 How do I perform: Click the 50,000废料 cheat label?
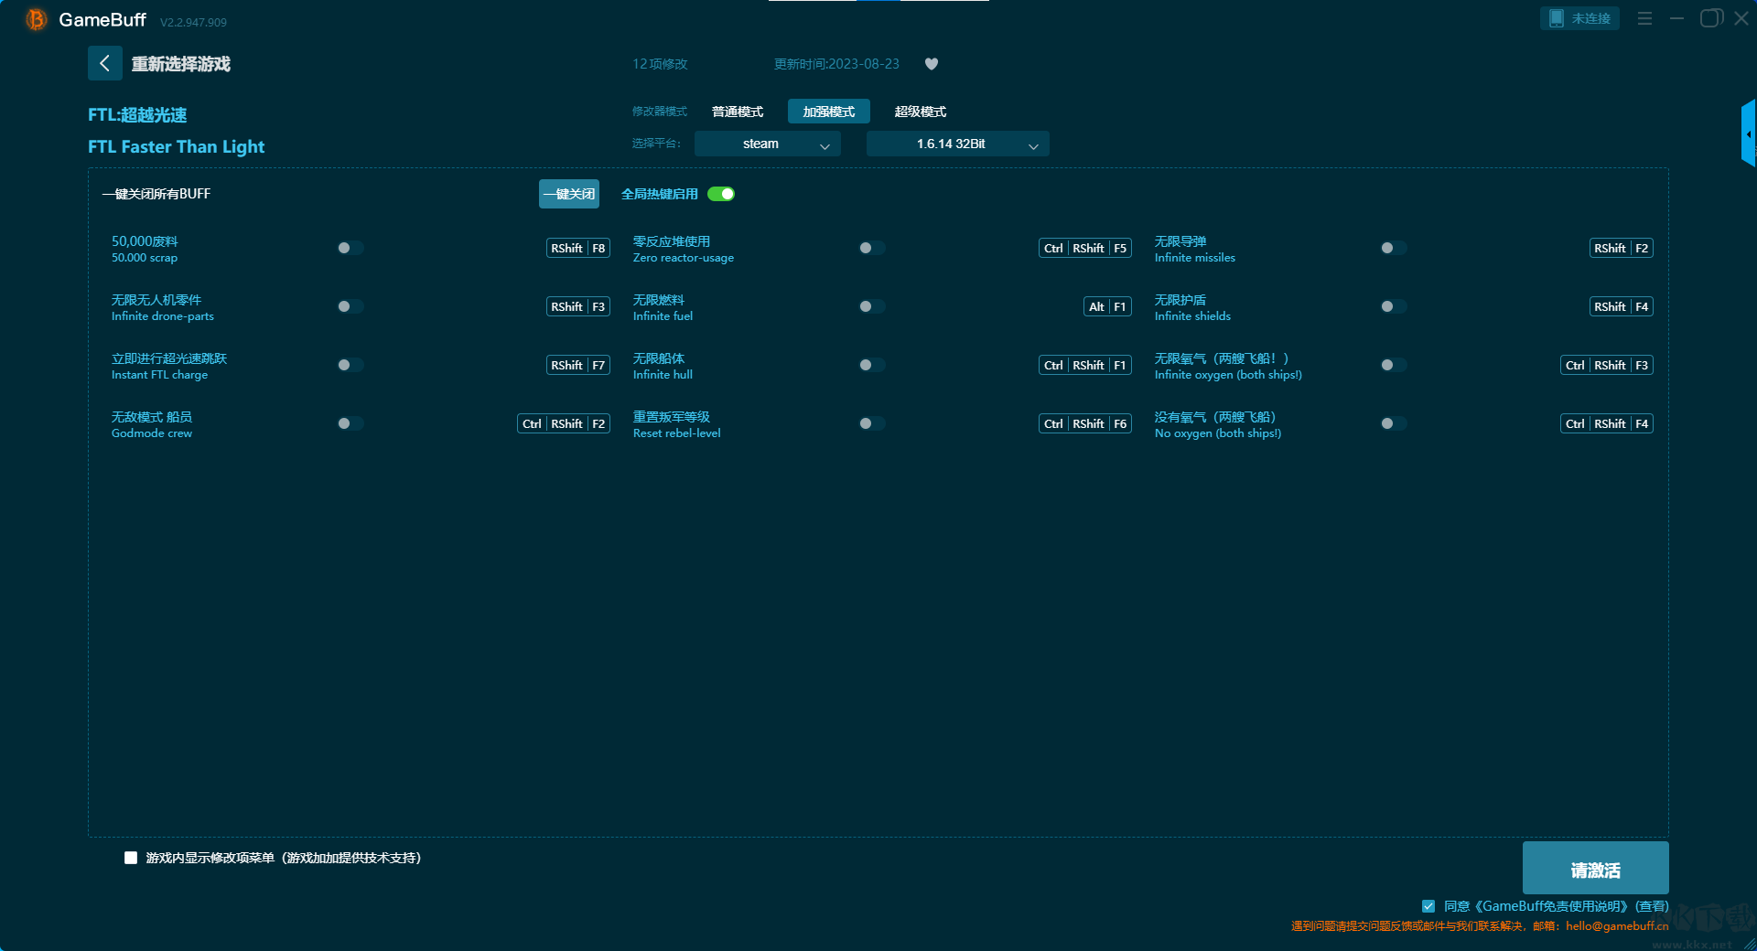pos(145,241)
